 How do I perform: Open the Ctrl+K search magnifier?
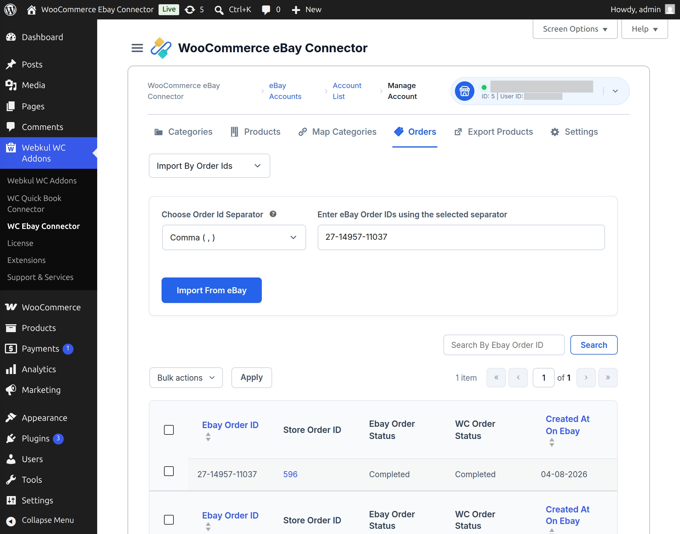point(219,10)
